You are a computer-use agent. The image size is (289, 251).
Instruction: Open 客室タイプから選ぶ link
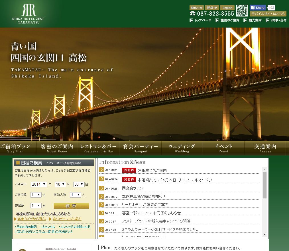click(32, 219)
